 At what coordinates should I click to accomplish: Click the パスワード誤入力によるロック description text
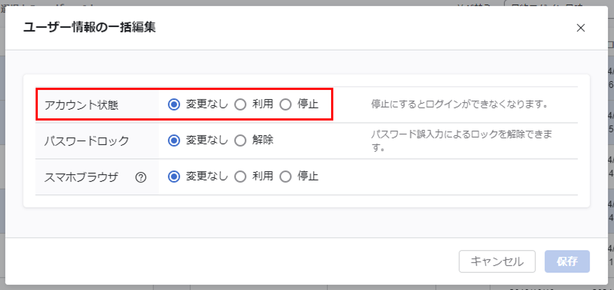click(x=462, y=140)
